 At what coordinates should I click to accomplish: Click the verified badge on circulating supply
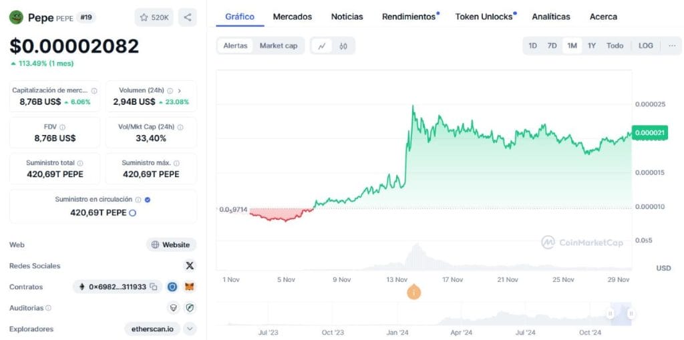pyautogui.click(x=148, y=200)
